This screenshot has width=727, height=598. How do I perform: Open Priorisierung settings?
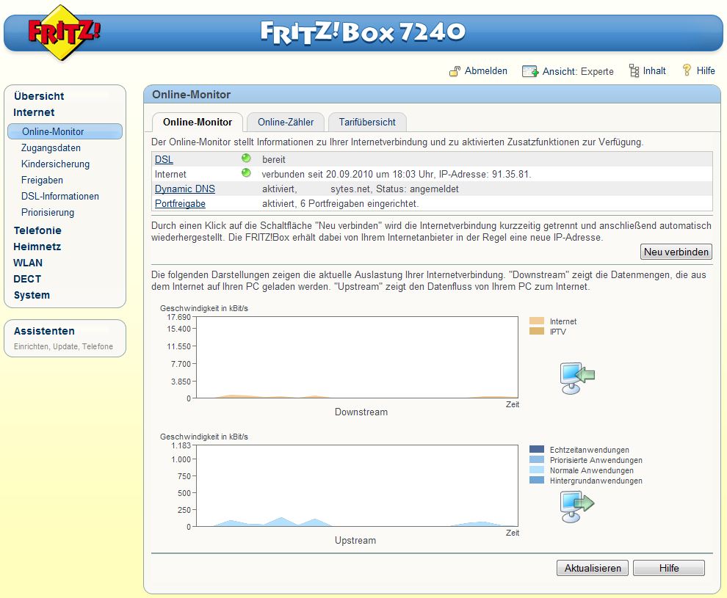tap(48, 213)
